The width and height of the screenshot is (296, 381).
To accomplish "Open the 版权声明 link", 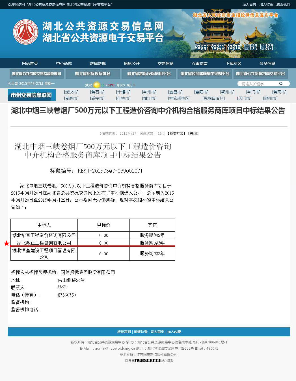I will tap(124, 332).
